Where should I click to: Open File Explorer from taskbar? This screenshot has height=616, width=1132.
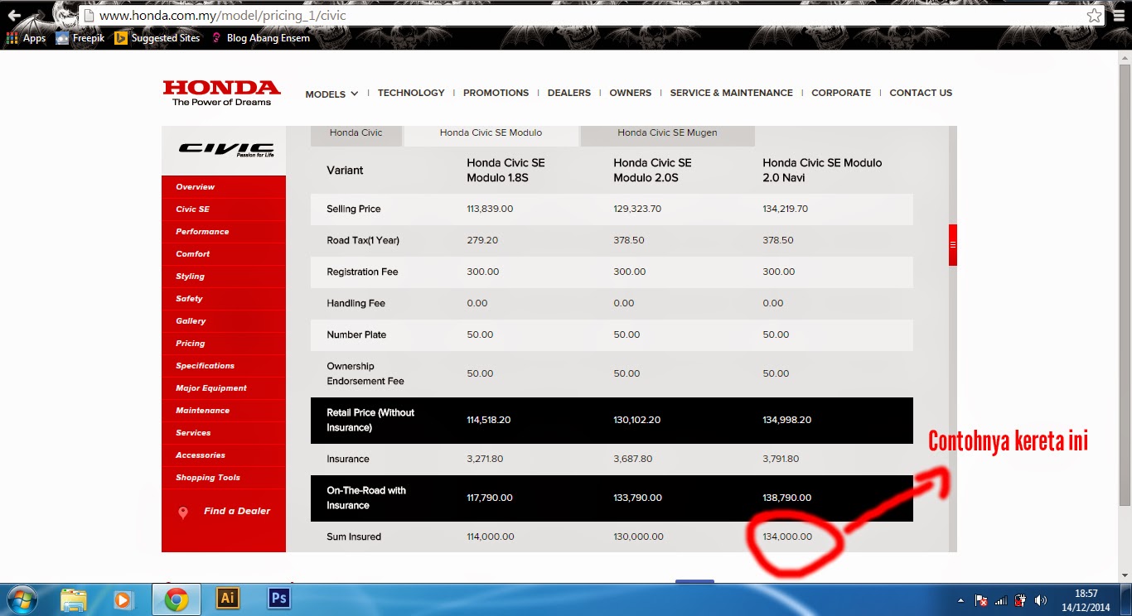coord(74,599)
